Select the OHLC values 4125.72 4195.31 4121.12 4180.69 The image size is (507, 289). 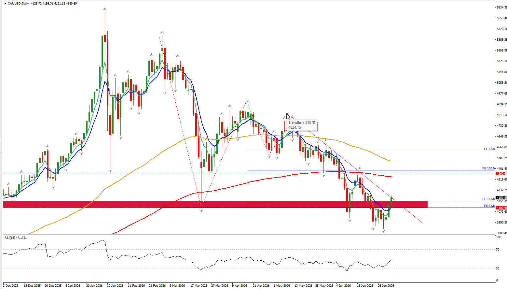tap(54, 4)
